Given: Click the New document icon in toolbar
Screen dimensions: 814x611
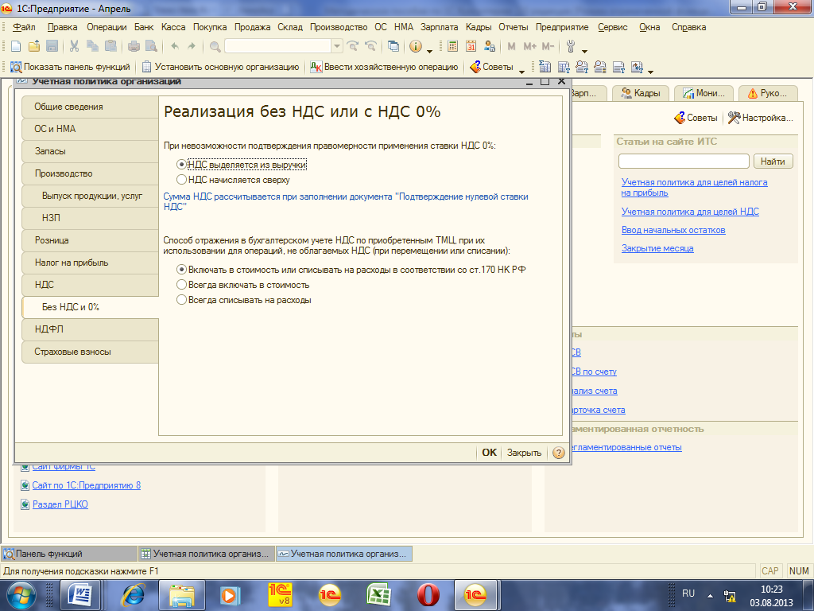Looking at the screenshot, I should pyautogui.click(x=16, y=47).
